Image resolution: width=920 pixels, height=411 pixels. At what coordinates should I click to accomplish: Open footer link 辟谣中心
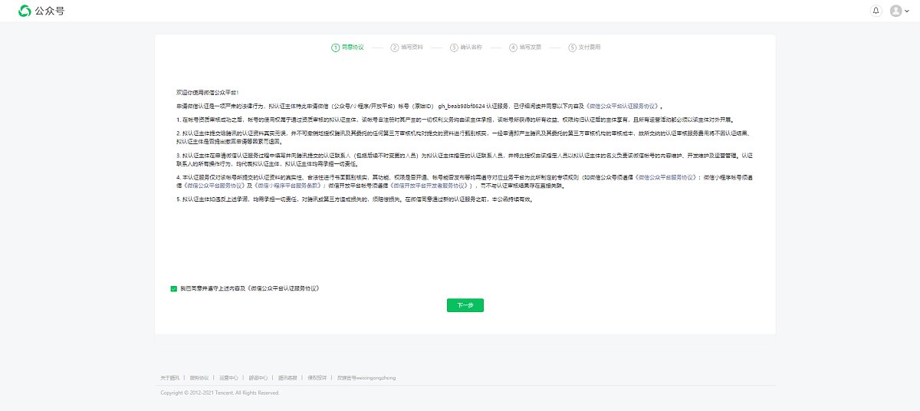[x=258, y=378]
